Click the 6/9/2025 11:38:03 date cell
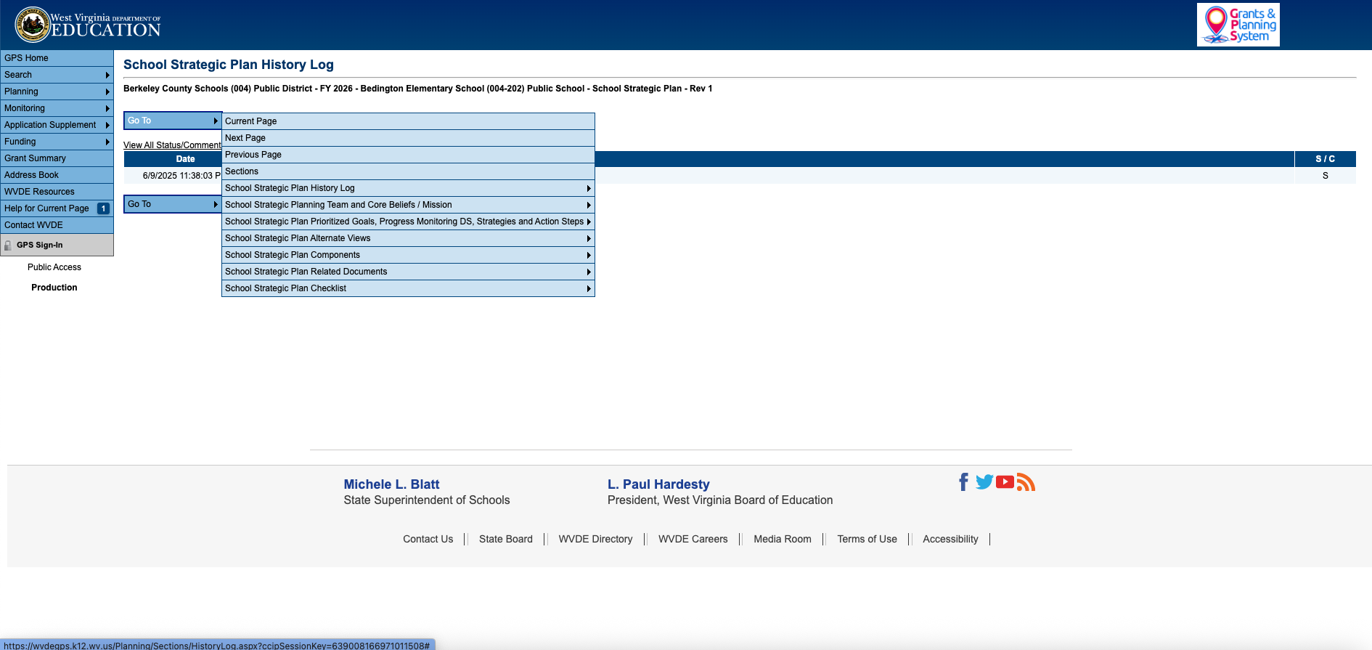Screen dimensions: 1372x650 (x=181, y=176)
